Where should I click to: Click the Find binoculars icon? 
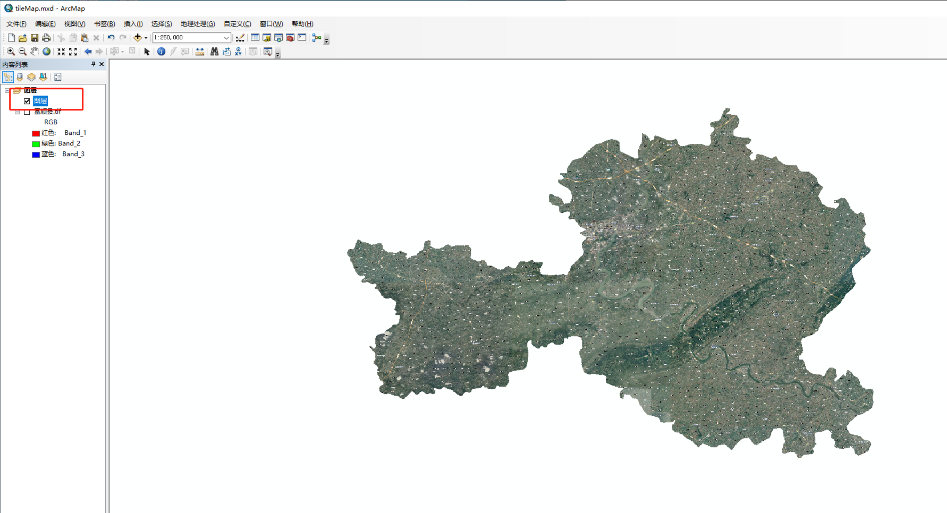214,52
